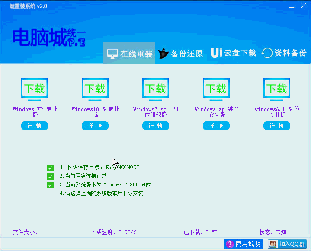Image resolution: width=311 pixels, height=251 pixels.
Task: Select the Windows XP 专业版 label text
Action: [35, 112]
